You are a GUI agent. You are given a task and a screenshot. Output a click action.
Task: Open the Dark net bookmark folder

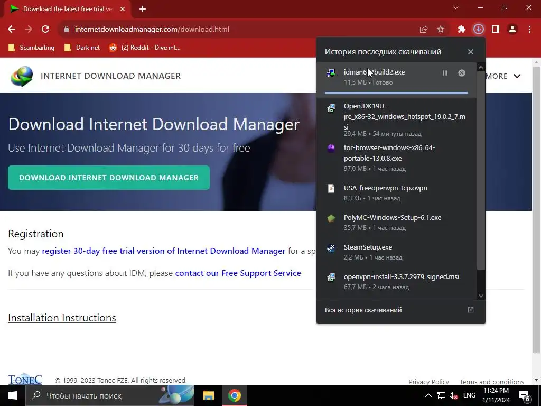pyautogui.click(x=82, y=48)
